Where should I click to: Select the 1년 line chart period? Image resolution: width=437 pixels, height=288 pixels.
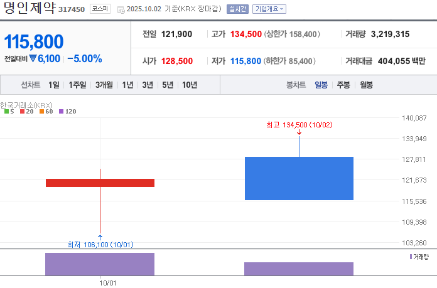(x=127, y=85)
